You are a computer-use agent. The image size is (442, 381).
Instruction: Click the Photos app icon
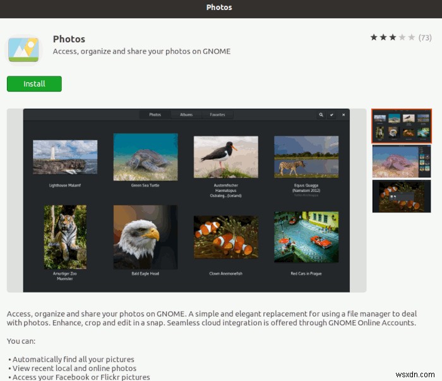tap(24, 50)
